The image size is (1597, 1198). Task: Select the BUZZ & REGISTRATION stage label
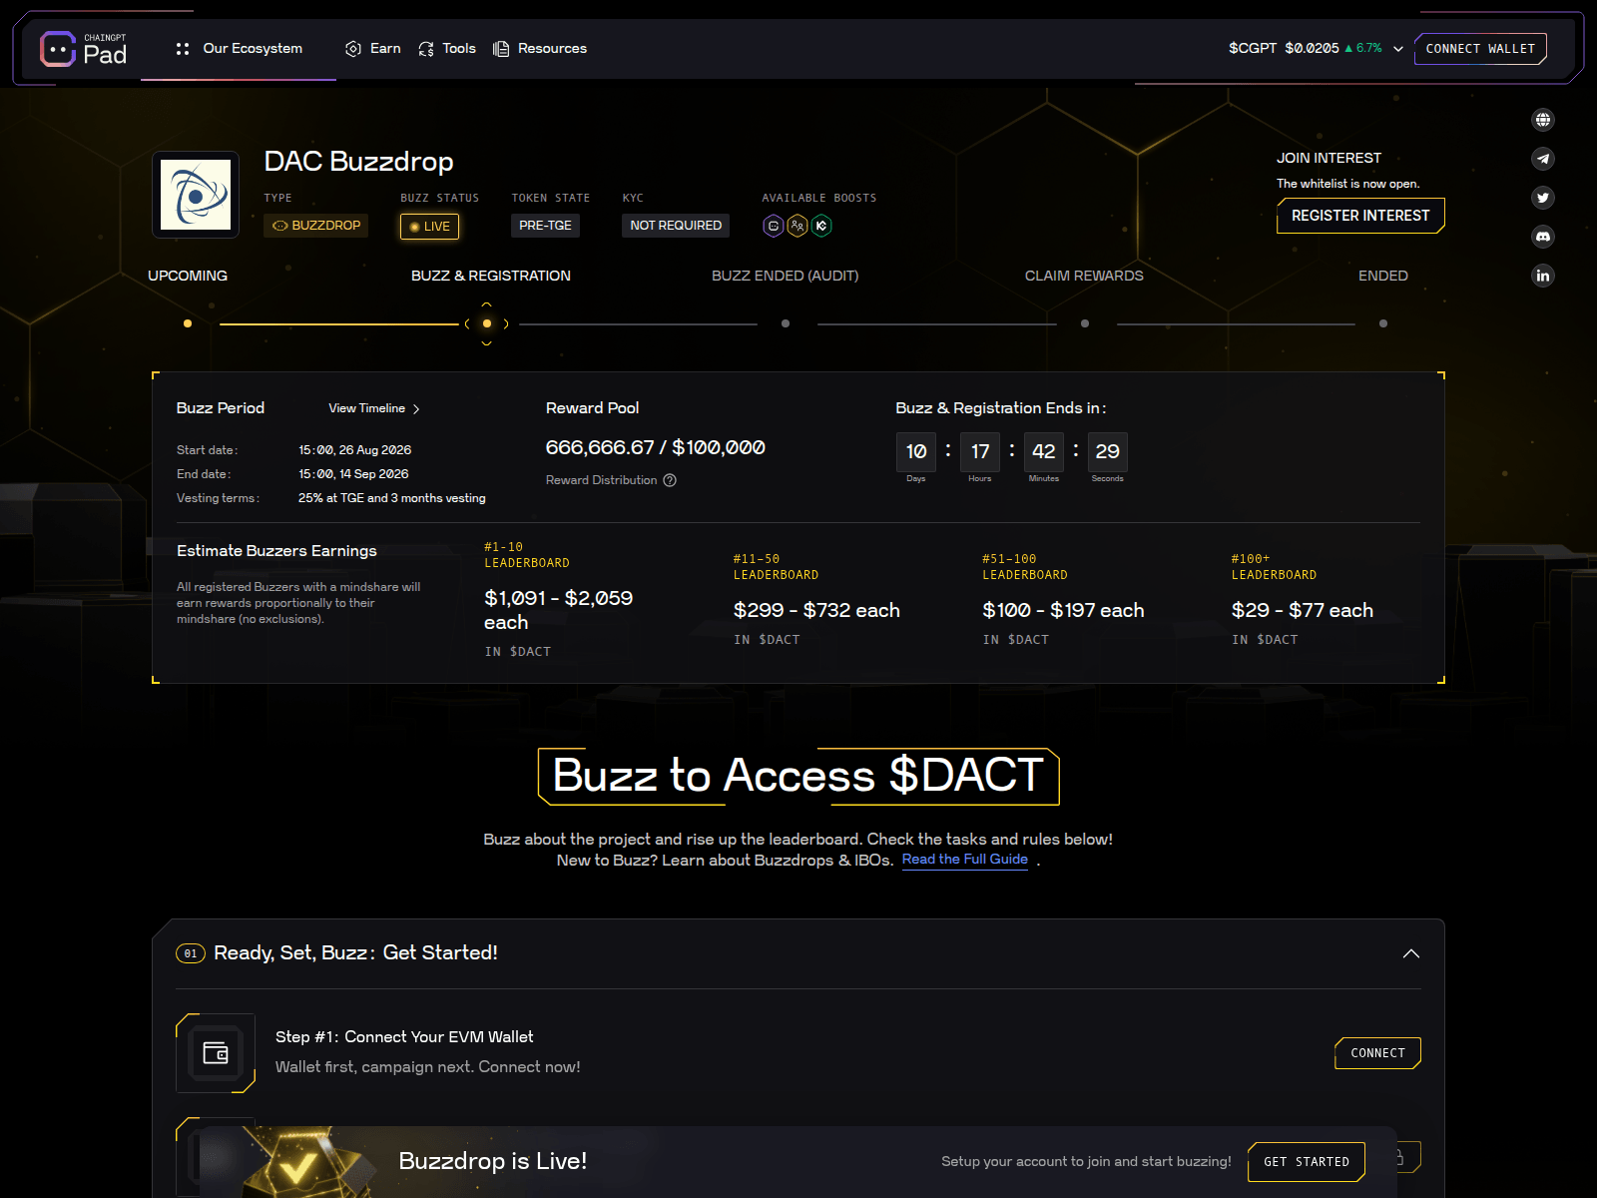[491, 276]
